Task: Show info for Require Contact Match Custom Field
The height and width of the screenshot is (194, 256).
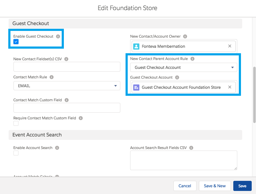Action: [81, 118]
